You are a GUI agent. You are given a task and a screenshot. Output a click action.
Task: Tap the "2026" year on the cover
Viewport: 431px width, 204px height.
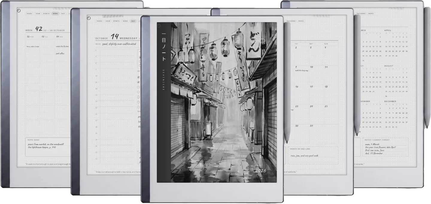point(260,171)
